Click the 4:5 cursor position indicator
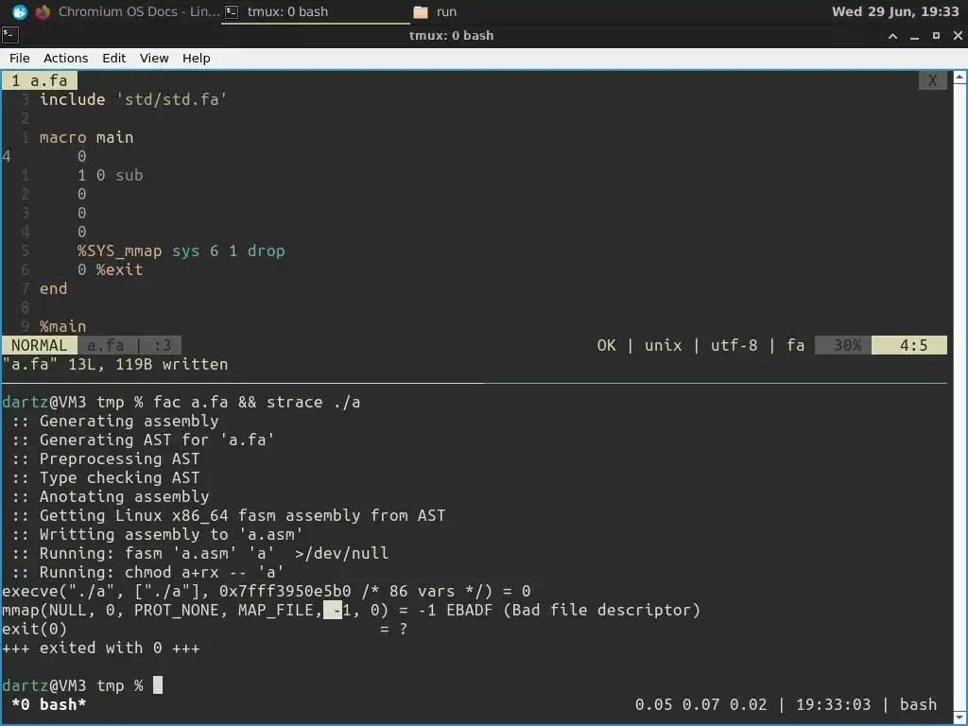Viewport: 968px width, 726px height. pos(909,345)
